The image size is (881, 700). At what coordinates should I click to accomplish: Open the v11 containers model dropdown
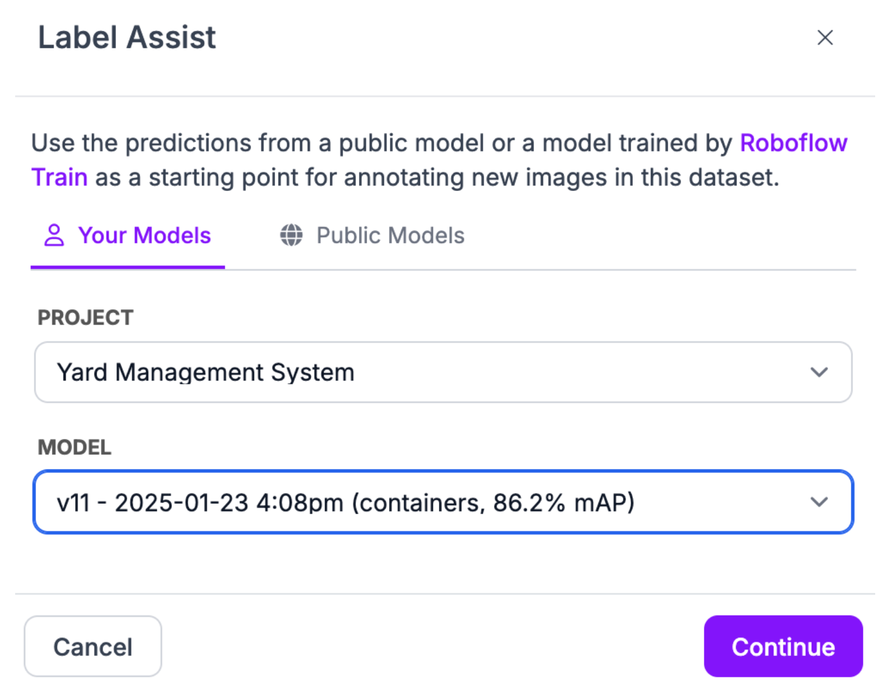click(443, 502)
